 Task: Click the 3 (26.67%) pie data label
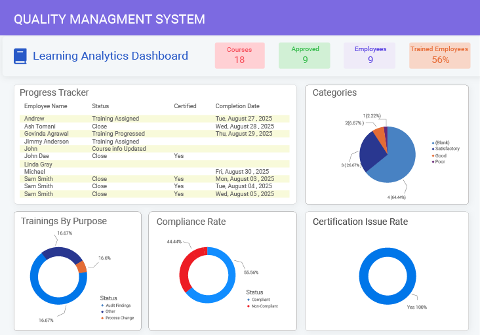coord(351,165)
